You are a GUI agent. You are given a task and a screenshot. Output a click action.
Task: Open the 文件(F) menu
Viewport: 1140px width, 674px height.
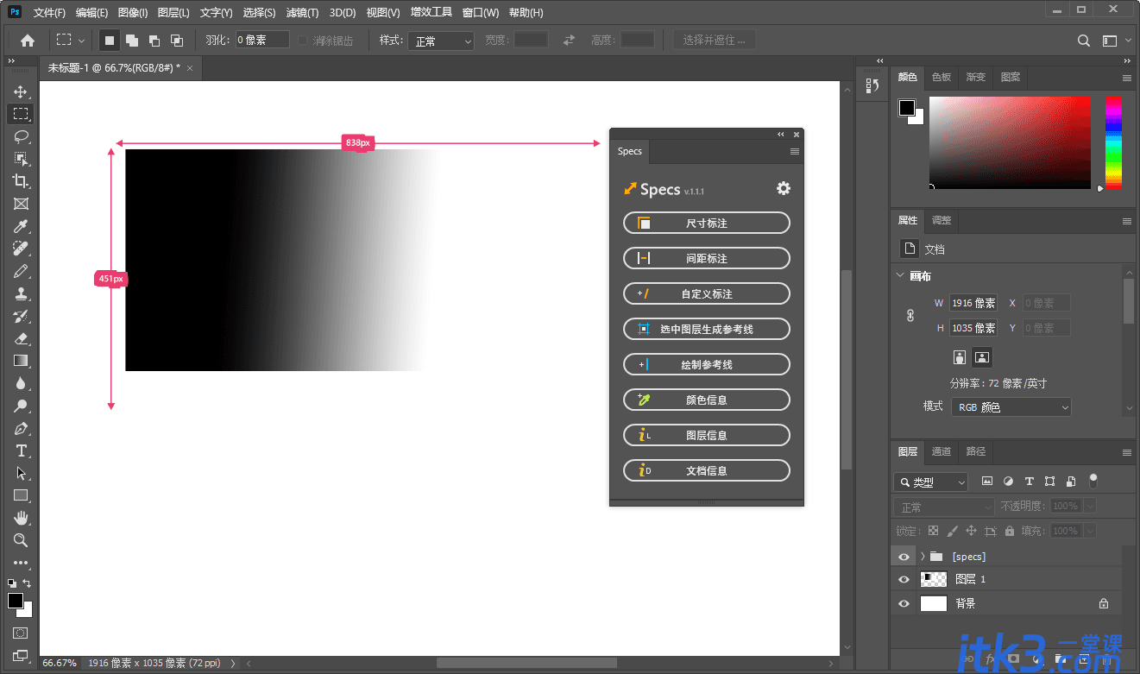(x=49, y=13)
